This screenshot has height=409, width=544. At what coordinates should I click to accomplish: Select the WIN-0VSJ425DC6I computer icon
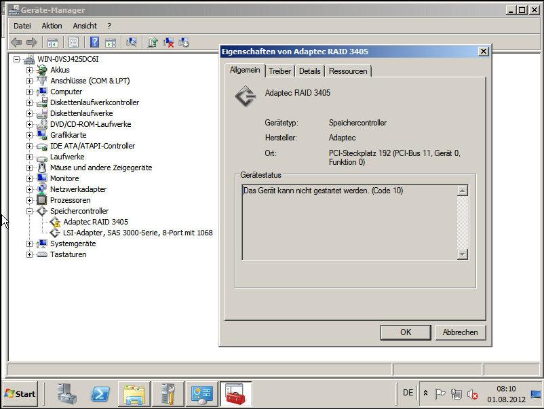coord(29,59)
